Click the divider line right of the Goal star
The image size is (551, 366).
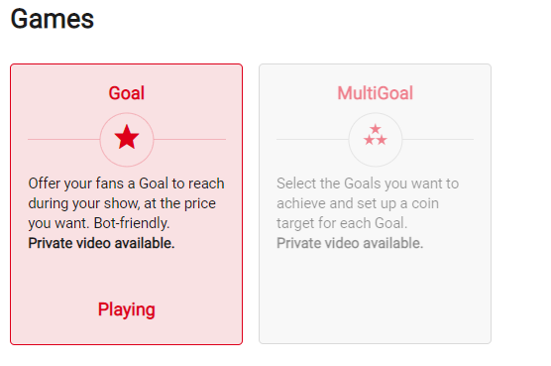point(189,139)
